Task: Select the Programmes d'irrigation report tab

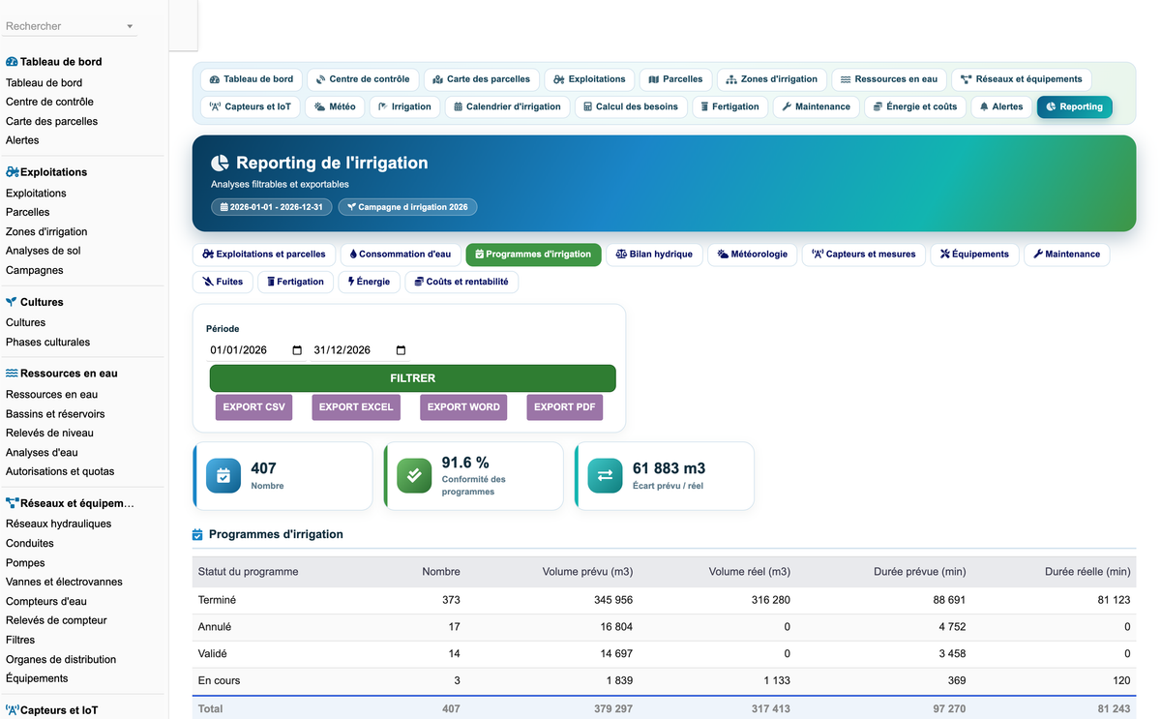Action: pyautogui.click(x=533, y=255)
